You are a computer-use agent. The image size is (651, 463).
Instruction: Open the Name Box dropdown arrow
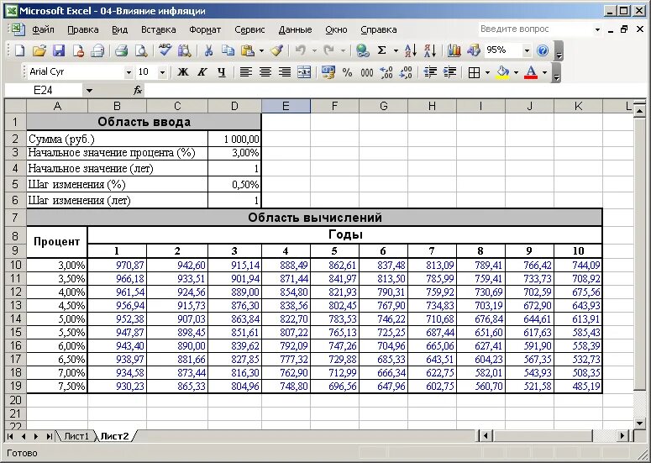89,90
